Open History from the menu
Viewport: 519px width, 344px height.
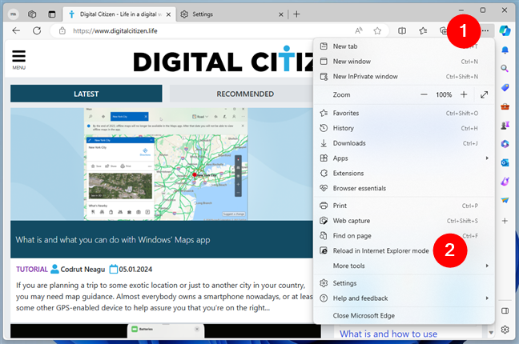point(404,128)
